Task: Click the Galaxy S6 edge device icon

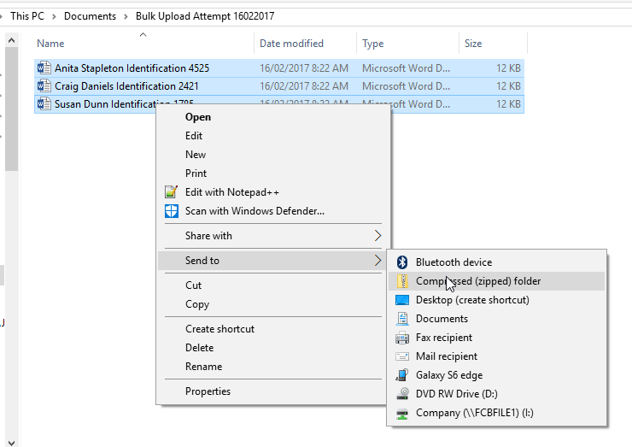Action: coord(402,375)
